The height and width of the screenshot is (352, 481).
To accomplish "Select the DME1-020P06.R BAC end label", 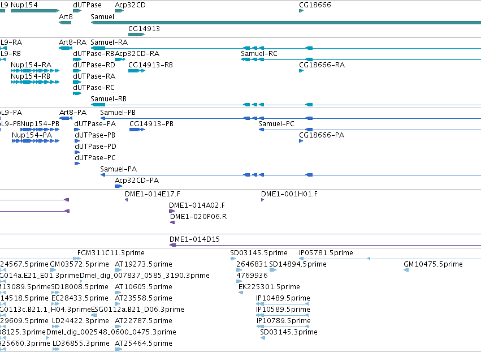I will click(x=198, y=217).
